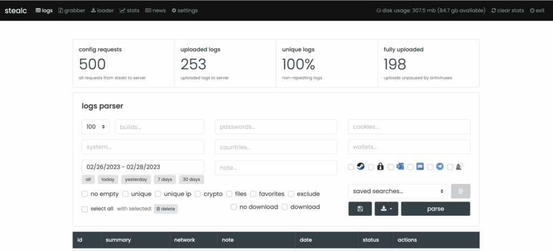Toggle the 'exclude' checkbox
This screenshot has width=553, height=251.
click(291, 194)
